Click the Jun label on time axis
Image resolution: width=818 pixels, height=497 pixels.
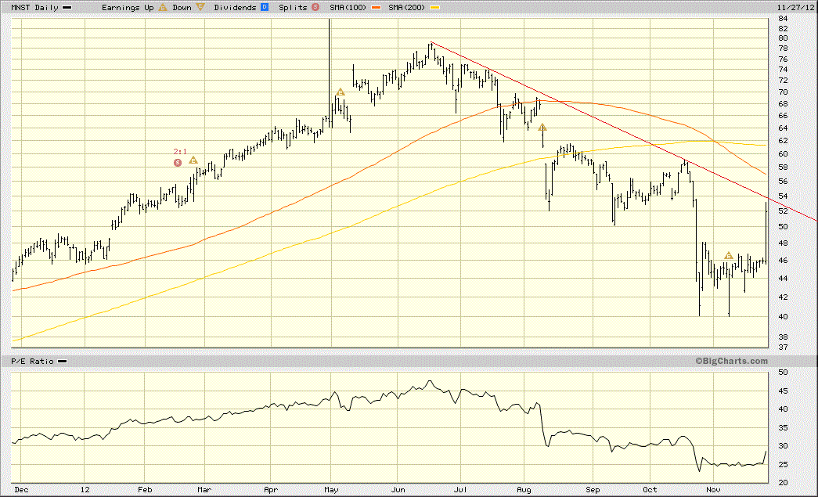[x=398, y=490]
